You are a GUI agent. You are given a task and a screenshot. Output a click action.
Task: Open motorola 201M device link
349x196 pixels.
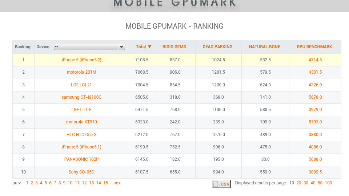81,72
